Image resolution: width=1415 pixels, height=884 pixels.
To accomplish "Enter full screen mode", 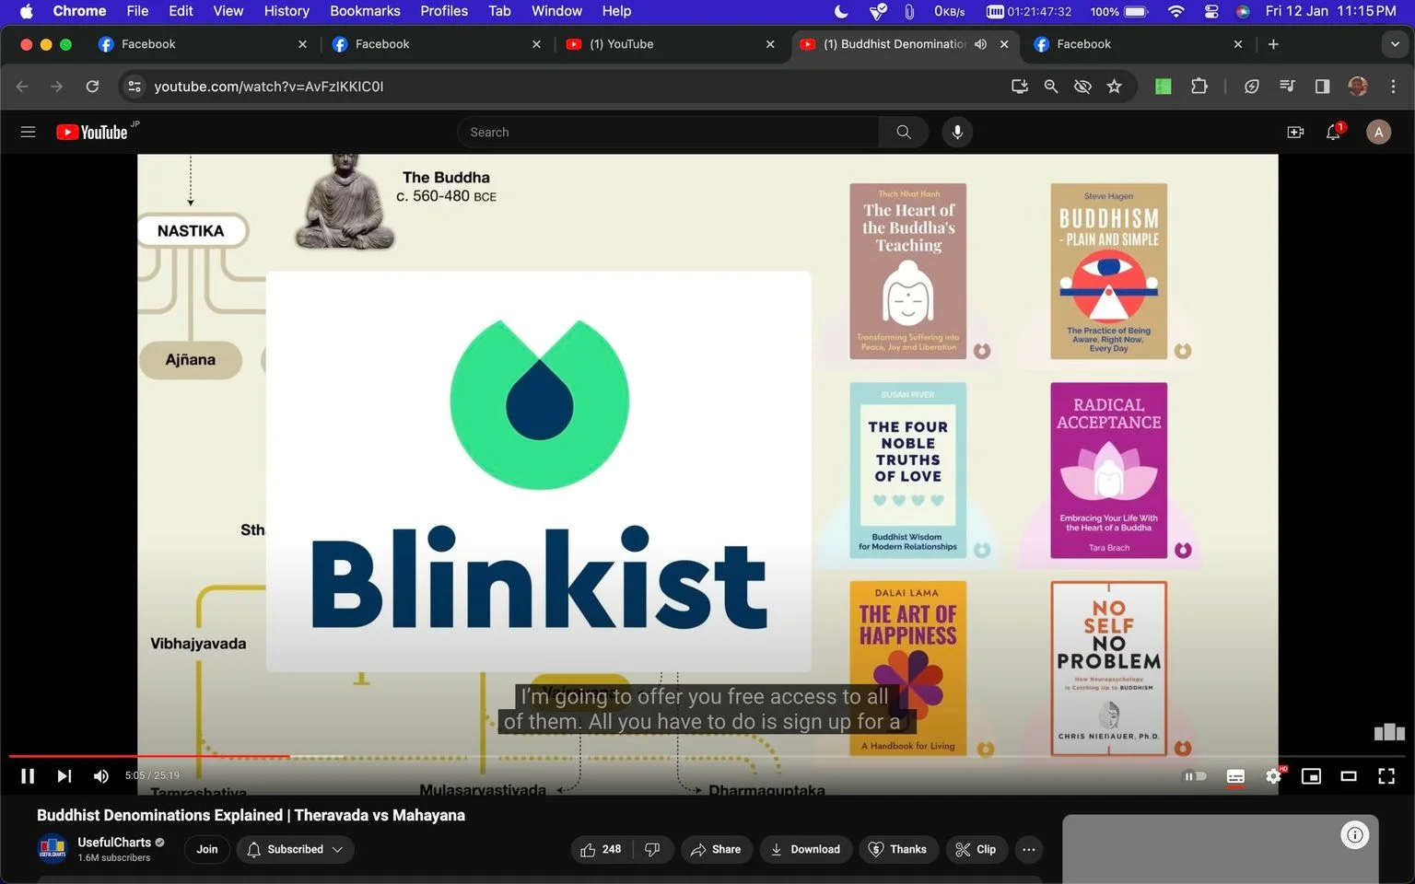I will click(x=1386, y=776).
